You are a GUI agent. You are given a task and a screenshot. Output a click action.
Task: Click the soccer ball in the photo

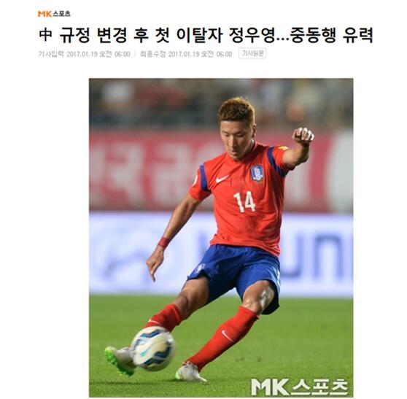pos(152,348)
